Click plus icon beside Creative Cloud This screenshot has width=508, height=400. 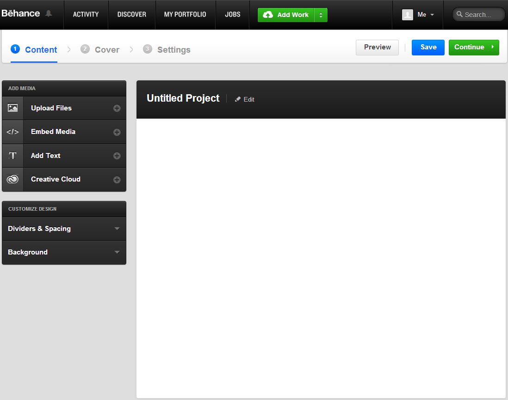point(117,180)
